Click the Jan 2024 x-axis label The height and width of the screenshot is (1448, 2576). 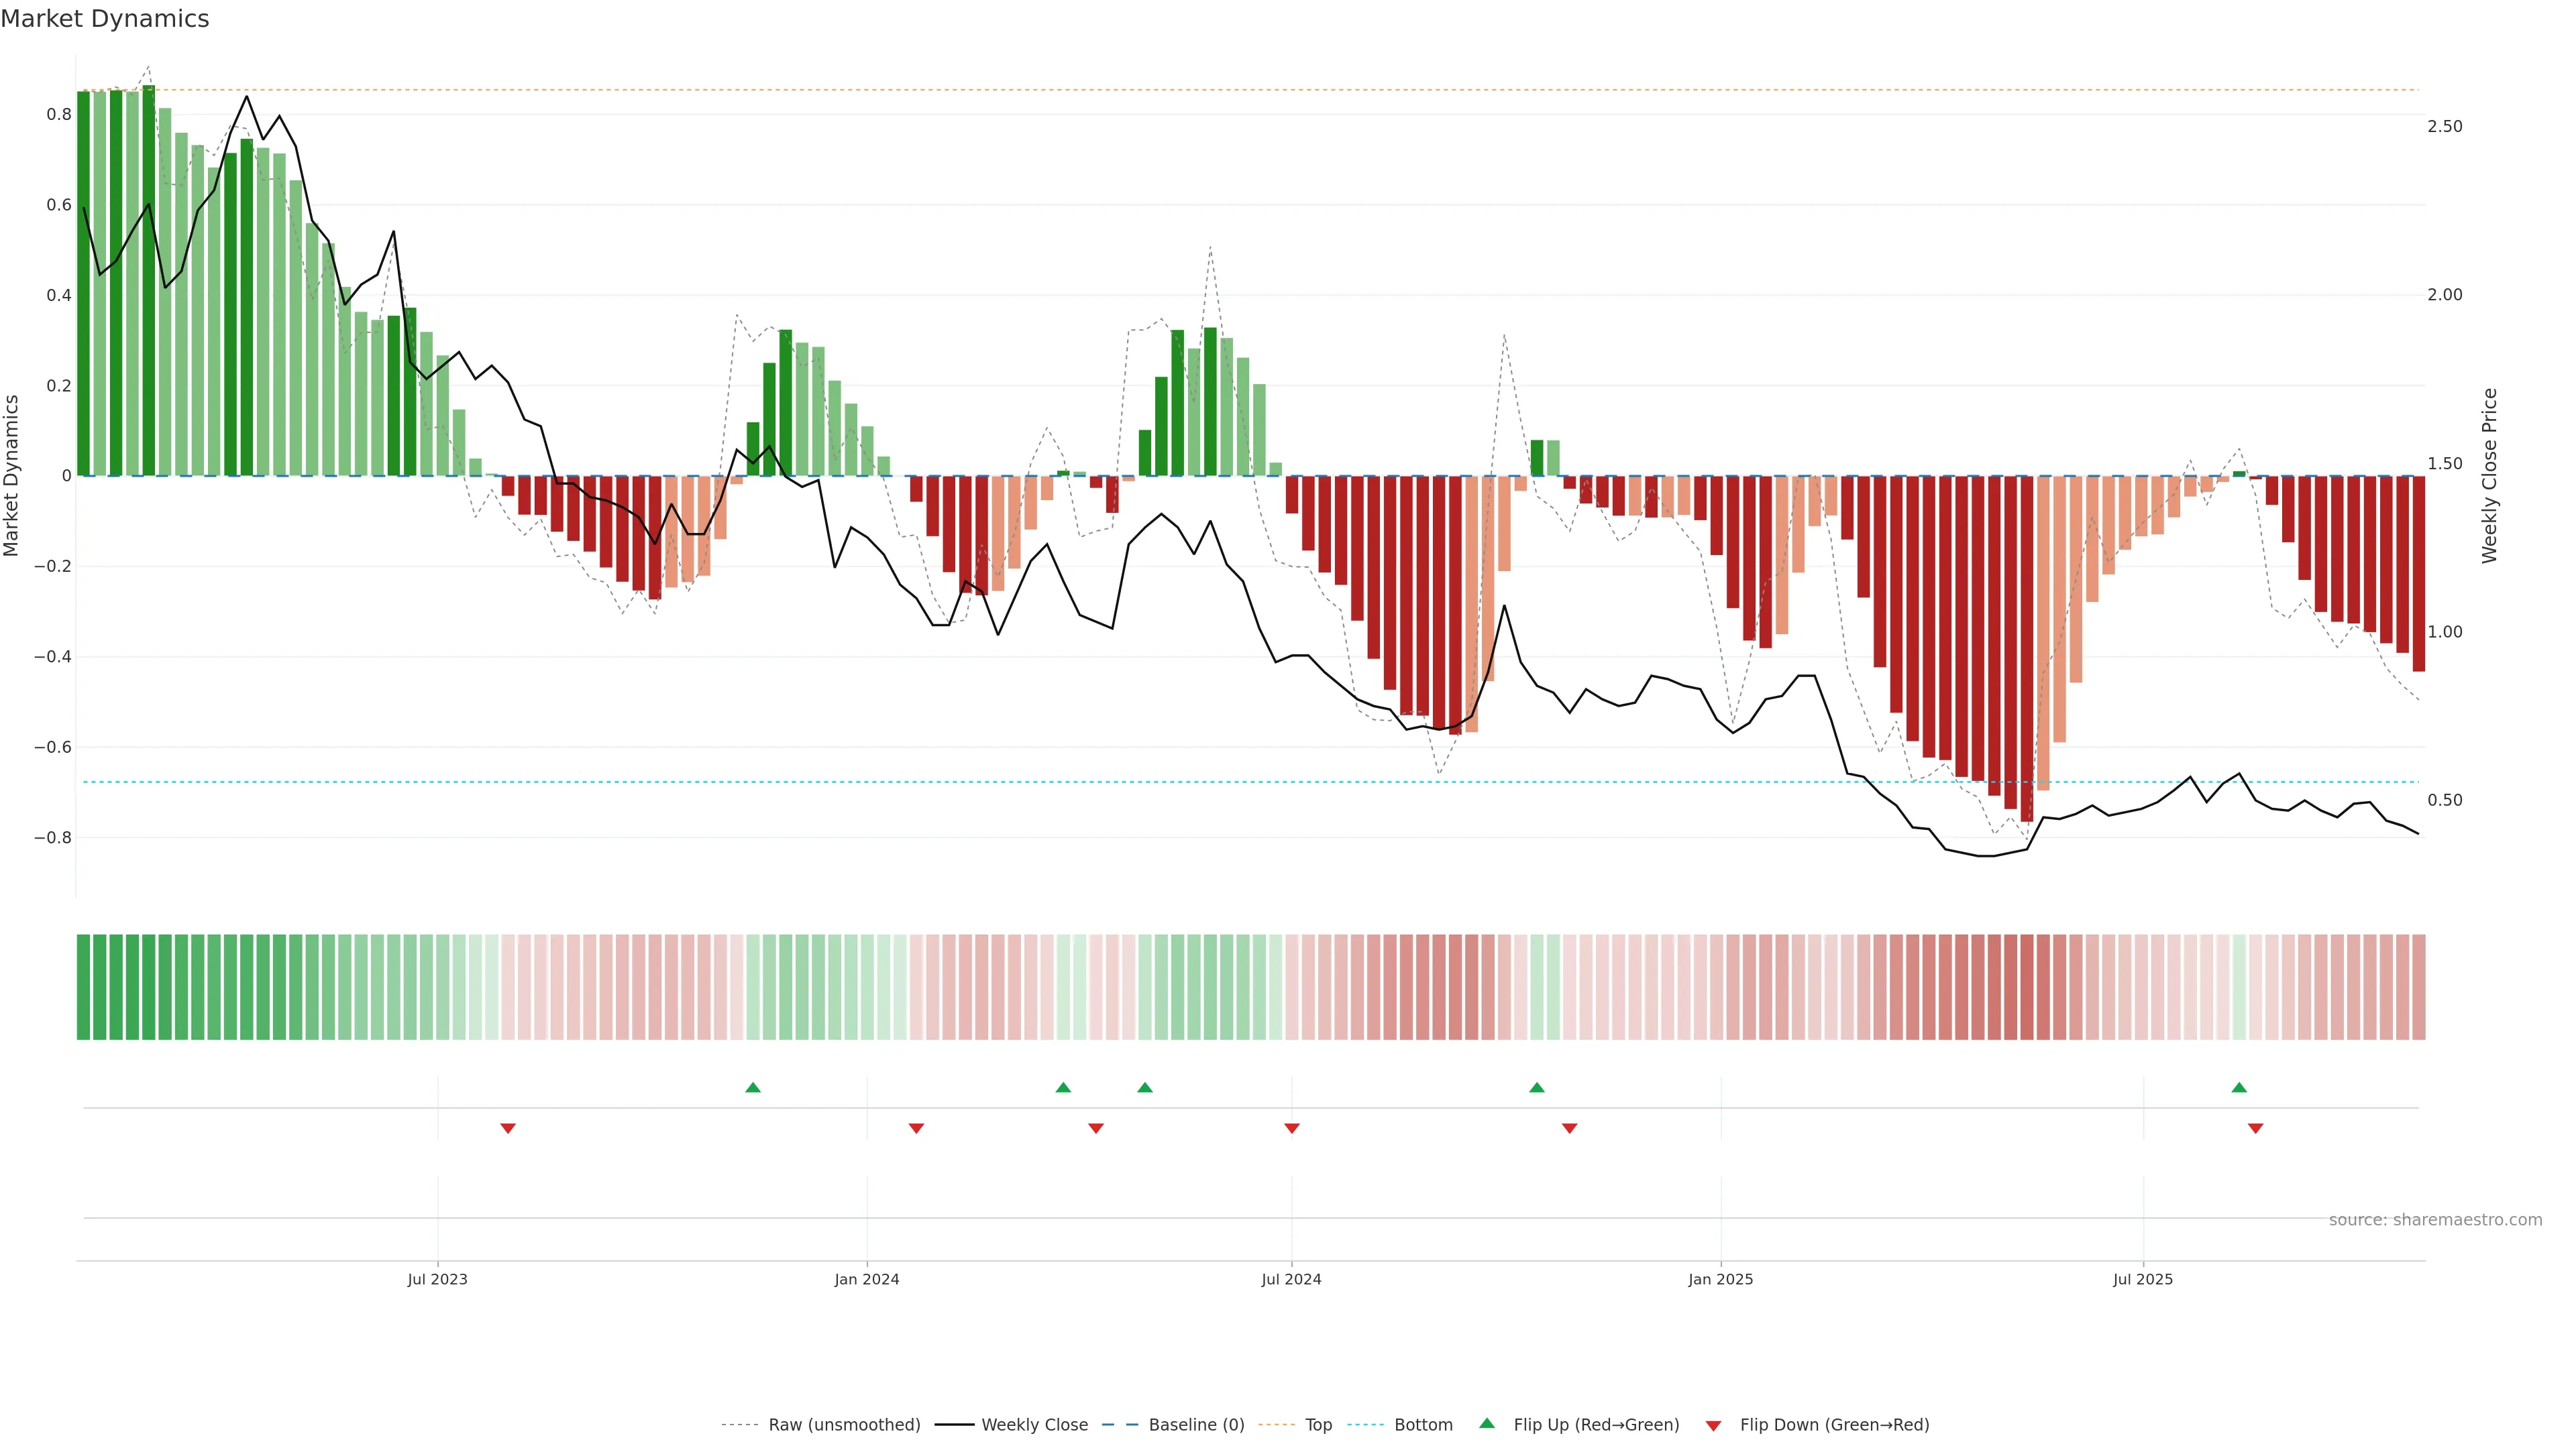click(867, 1279)
